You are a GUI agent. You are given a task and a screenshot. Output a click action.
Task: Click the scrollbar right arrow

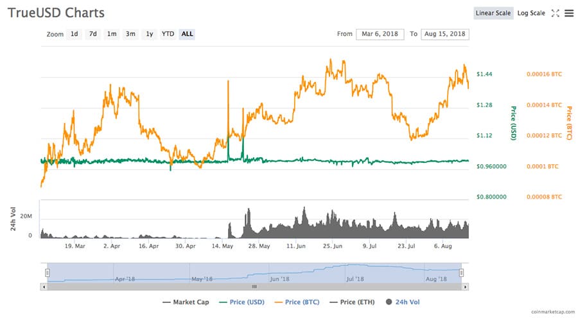(465, 287)
